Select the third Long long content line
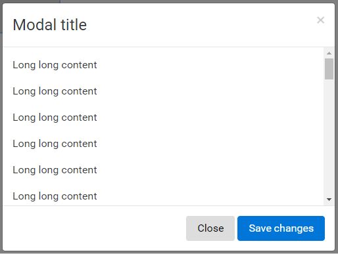The height and width of the screenshot is (254, 338). point(55,117)
